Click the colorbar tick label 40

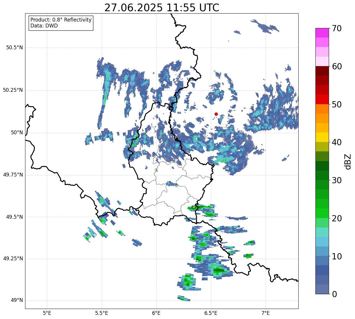click(337, 142)
